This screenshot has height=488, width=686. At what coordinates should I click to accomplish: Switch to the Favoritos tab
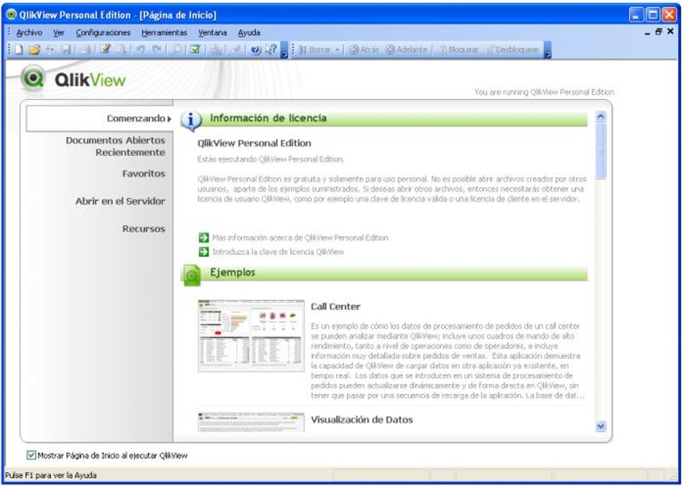tap(143, 173)
